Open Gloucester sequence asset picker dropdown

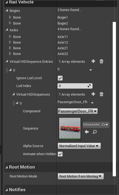pyautogui.click(x=96, y=125)
